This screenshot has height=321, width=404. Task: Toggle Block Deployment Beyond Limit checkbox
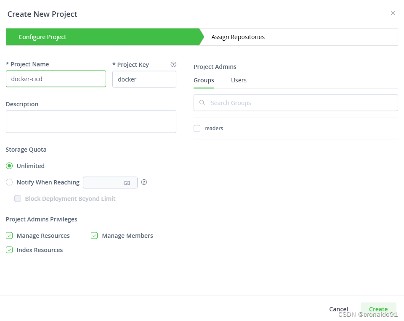tap(18, 199)
